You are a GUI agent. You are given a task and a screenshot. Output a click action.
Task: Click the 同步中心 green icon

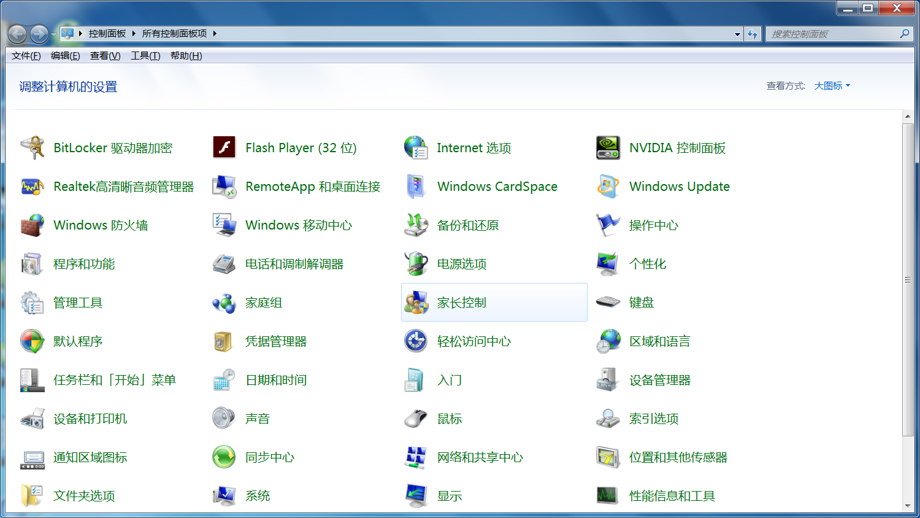tap(224, 457)
